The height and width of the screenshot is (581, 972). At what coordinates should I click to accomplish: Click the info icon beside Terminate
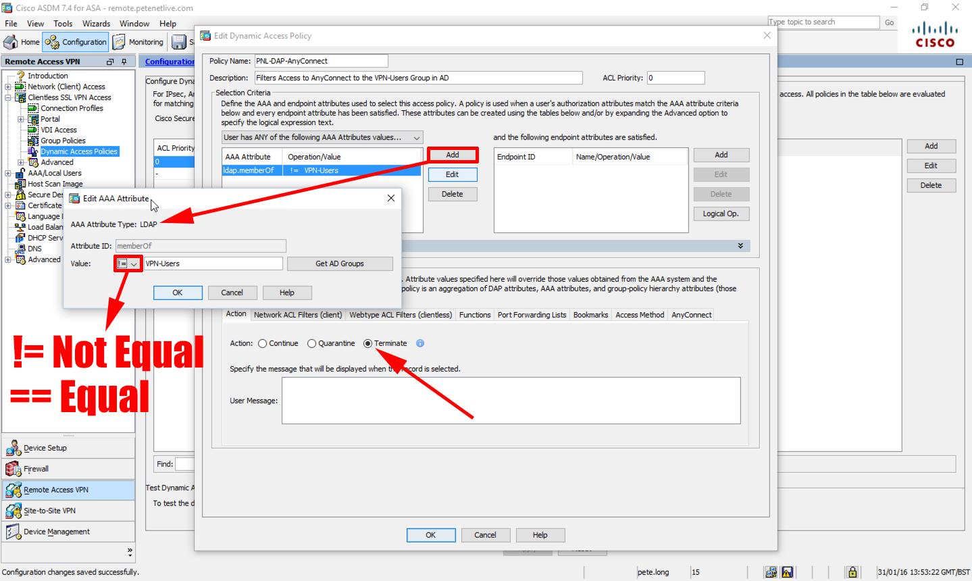point(420,343)
